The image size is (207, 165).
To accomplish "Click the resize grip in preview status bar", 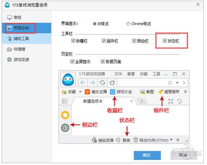I will point(187,141).
